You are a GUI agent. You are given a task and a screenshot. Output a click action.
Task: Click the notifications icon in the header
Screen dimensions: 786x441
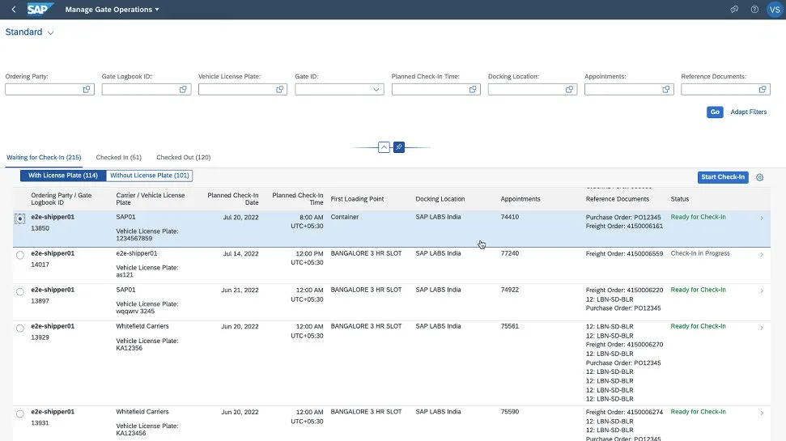(x=734, y=10)
